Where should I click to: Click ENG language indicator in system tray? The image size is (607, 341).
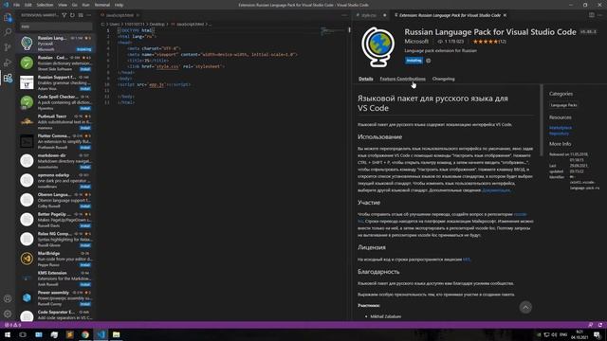coord(563,334)
